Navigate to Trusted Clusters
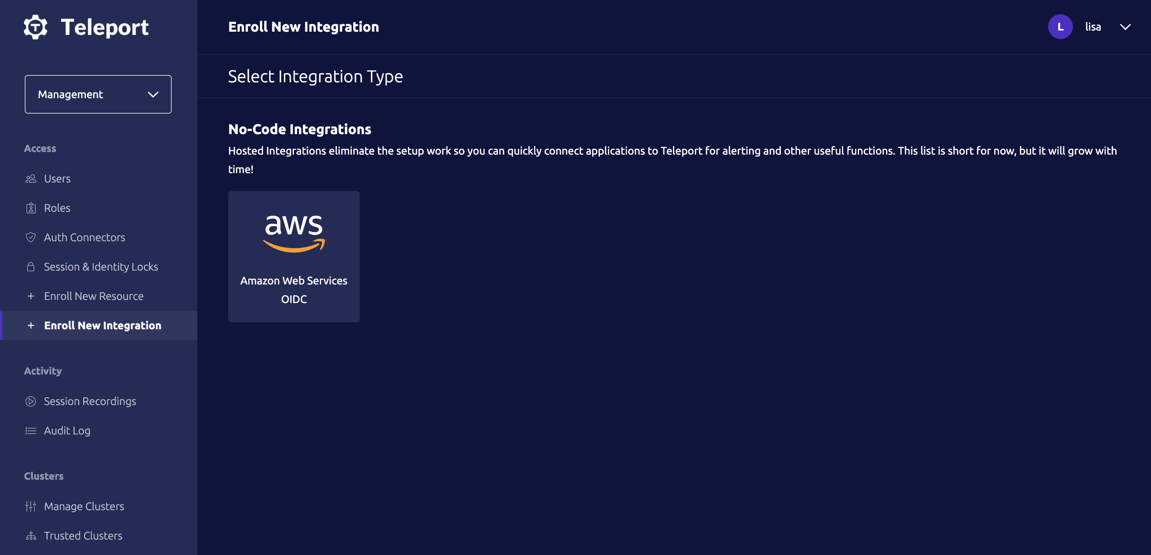This screenshot has width=1151, height=555. tap(83, 536)
